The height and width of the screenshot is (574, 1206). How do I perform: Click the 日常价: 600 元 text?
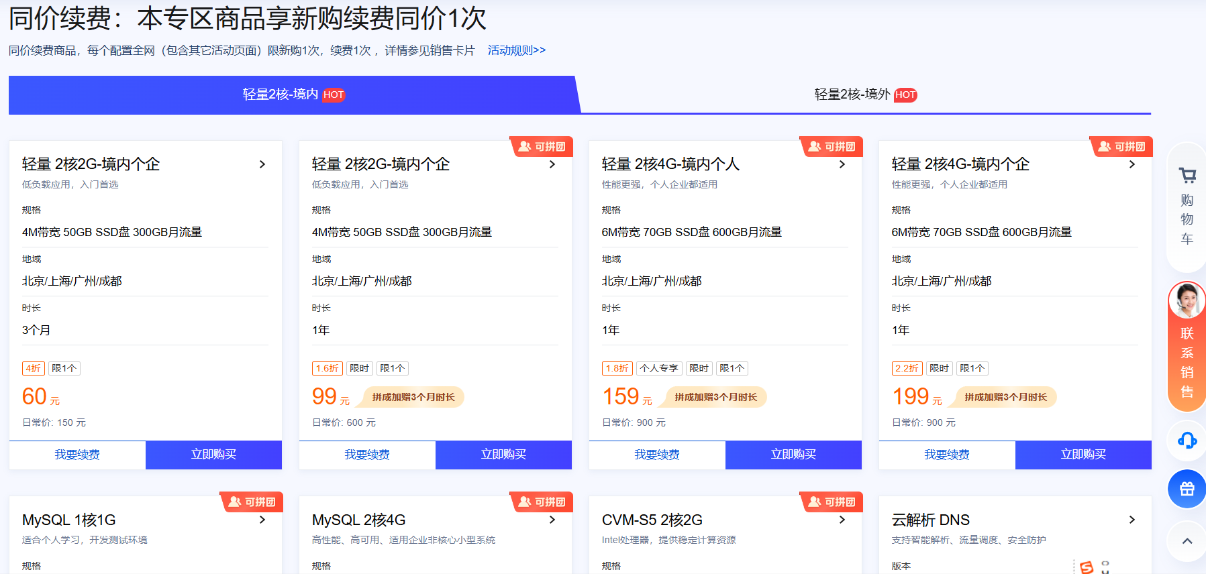[x=344, y=422]
